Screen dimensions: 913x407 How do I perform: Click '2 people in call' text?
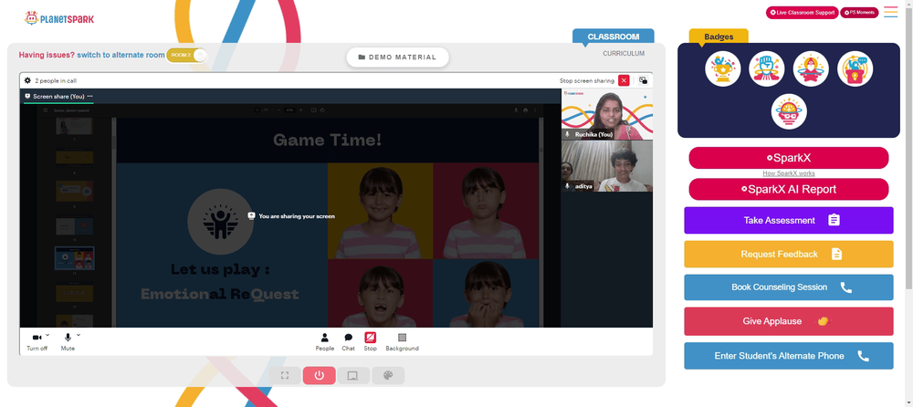pyautogui.click(x=56, y=81)
